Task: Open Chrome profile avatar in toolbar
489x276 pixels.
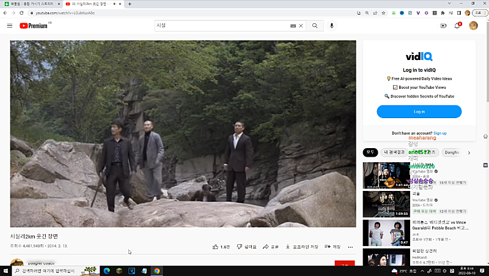Action: point(467,13)
